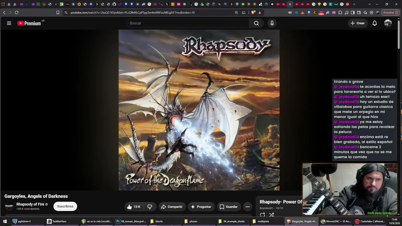Reload the current page
This screenshot has height=226, width=402.
(x=17, y=13)
